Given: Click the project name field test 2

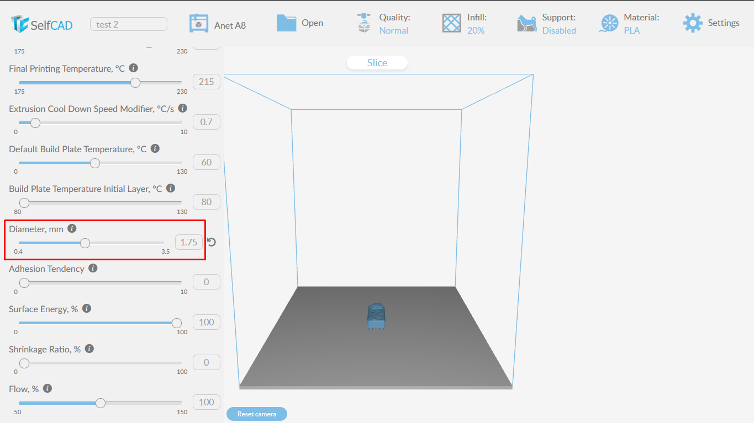Looking at the screenshot, I should tap(129, 24).
